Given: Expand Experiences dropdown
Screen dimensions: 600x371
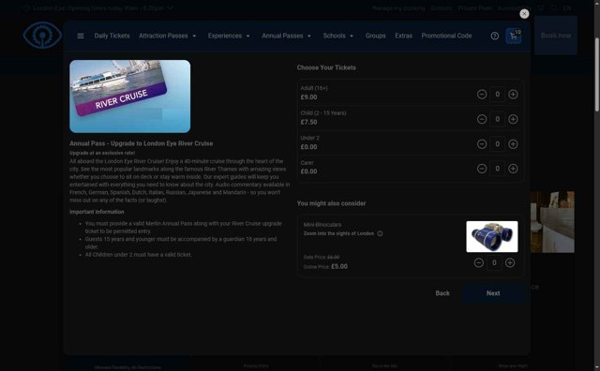Looking at the screenshot, I should click(x=229, y=36).
